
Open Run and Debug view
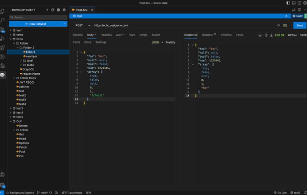(2, 39)
